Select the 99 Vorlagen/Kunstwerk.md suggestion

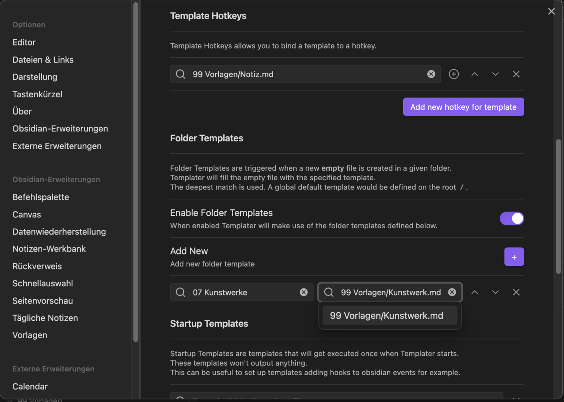coord(390,316)
